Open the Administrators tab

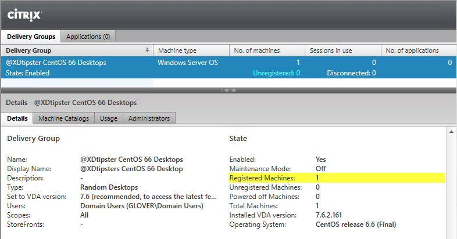[149, 118]
